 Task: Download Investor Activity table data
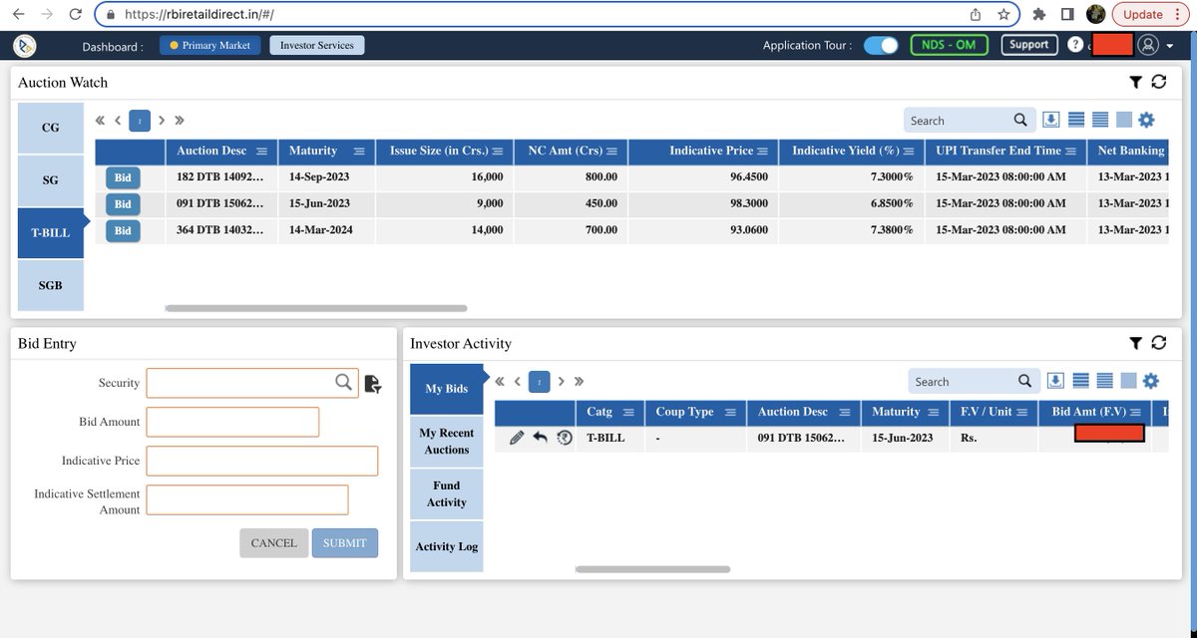pos(1055,381)
